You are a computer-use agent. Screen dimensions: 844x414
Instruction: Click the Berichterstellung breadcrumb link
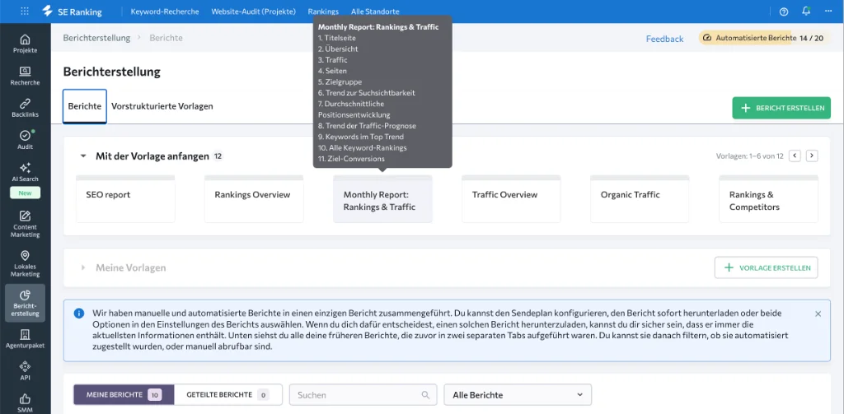(97, 38)
